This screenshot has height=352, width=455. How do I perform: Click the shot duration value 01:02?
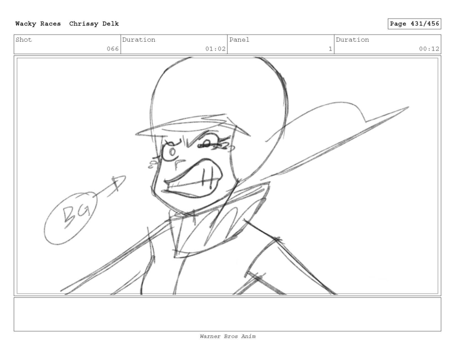coord(216,49)
